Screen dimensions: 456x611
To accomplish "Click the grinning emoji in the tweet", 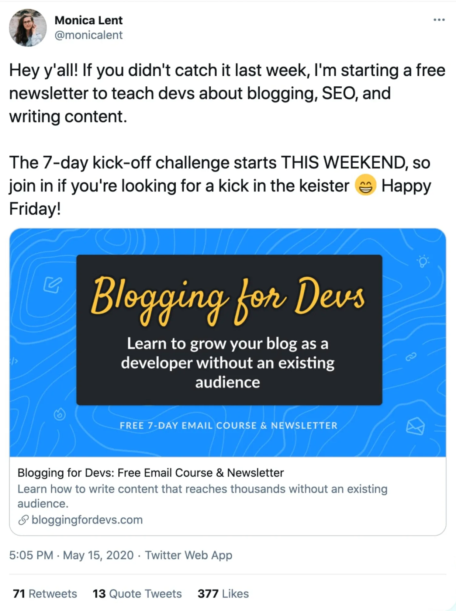I will tap(365, 185).
